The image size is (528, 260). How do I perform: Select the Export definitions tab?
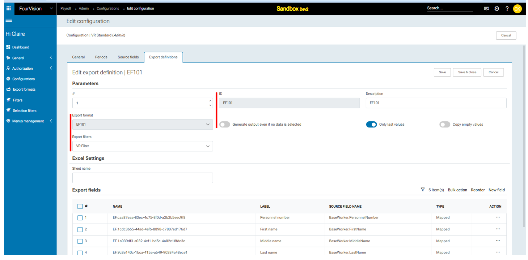click(x=164, y=57)
